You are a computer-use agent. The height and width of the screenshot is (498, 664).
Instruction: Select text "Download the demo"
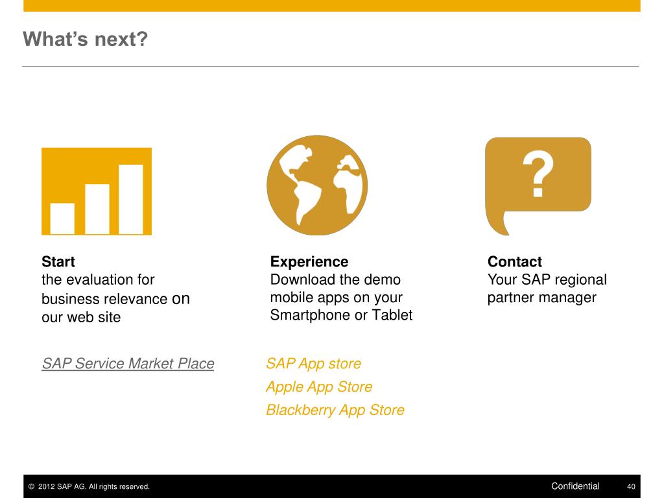coord(335,279)
